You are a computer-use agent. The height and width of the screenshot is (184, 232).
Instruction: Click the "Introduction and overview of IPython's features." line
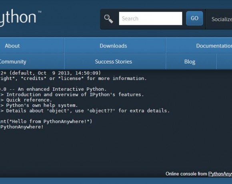click(x=72, y=94)
